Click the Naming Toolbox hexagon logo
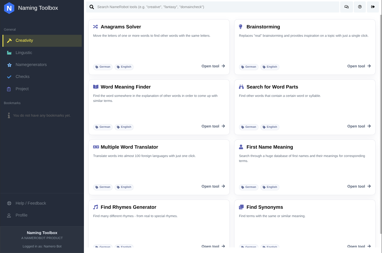This screenshot has height=253, width=382. tap(9, 8)
